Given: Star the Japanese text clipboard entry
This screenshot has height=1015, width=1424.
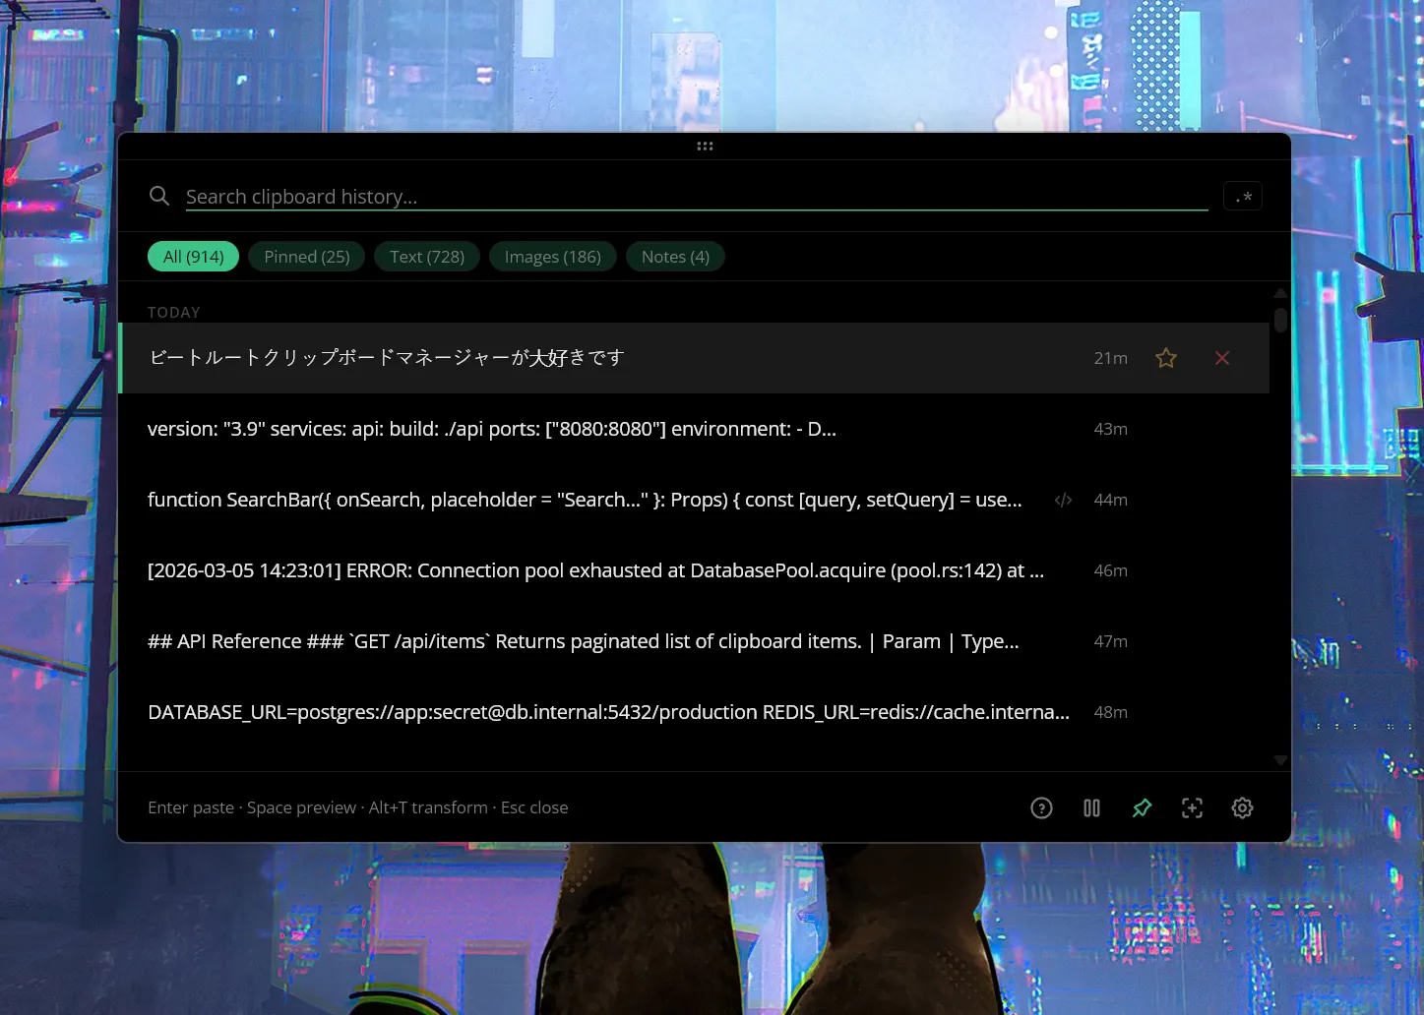Looking at the screenshot, I should pyautogui.click(x=1166, y=358).
